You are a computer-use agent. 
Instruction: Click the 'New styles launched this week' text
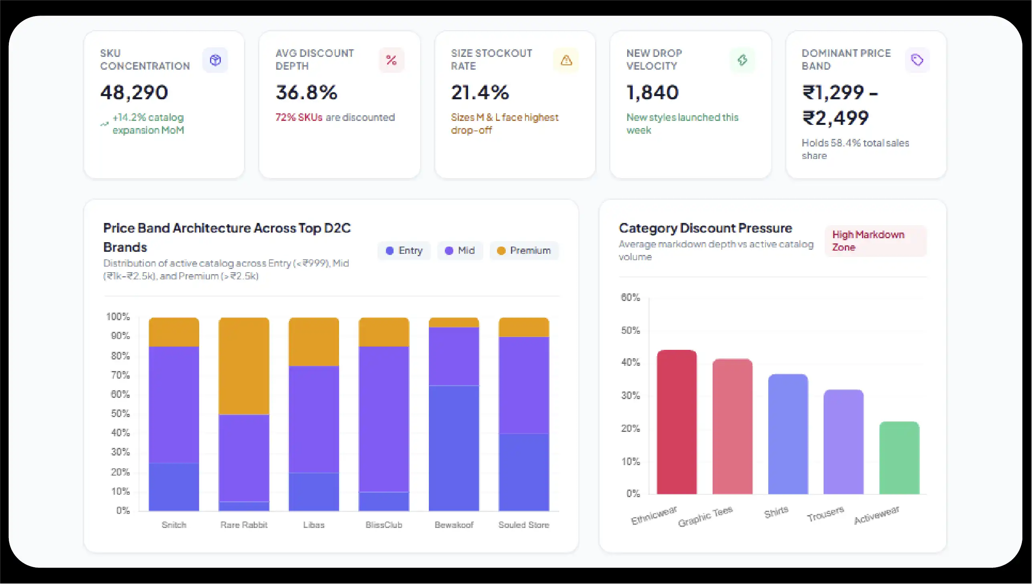point(682,124)
